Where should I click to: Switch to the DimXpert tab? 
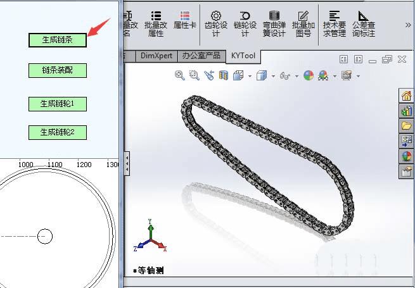pyautogui.click(x=156, y=56)
